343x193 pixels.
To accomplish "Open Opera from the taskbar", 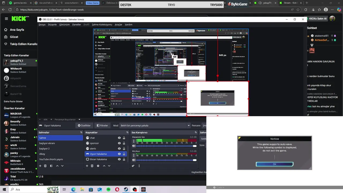I will (117, 190).
